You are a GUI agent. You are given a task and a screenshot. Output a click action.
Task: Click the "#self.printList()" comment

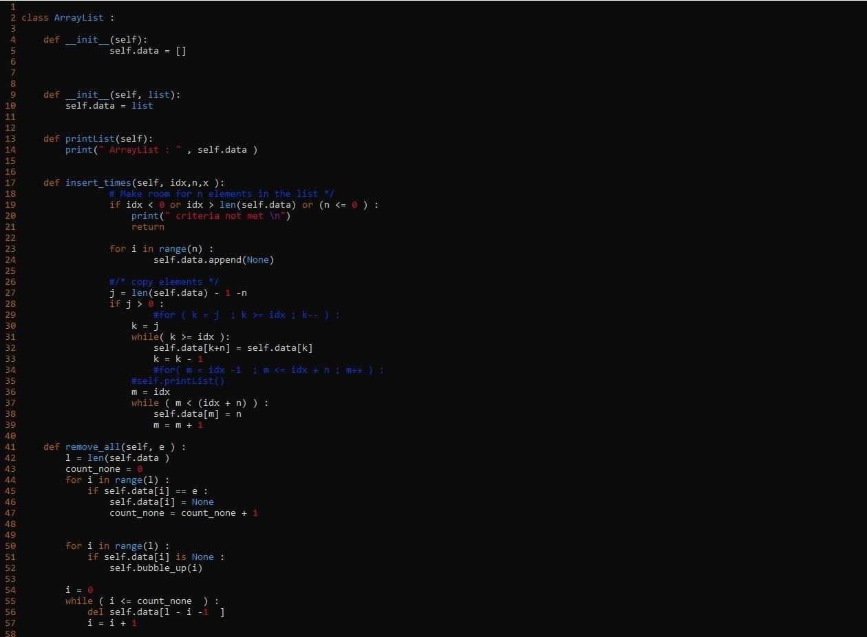pyautogui.click(x=178, y=381)
